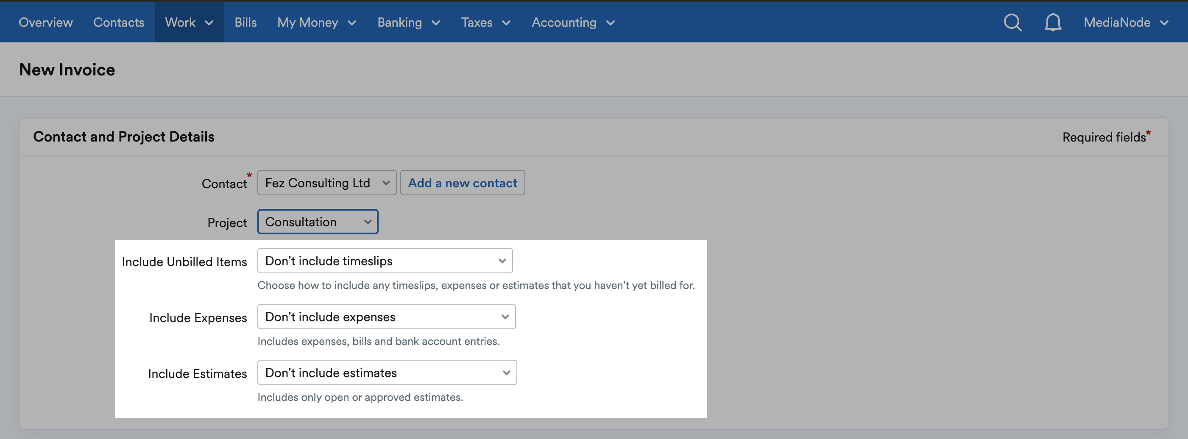Click hint 'Includes only open or approved estimates.'
The width and height of the screenshot is (1188, 439).
[360, 397]
